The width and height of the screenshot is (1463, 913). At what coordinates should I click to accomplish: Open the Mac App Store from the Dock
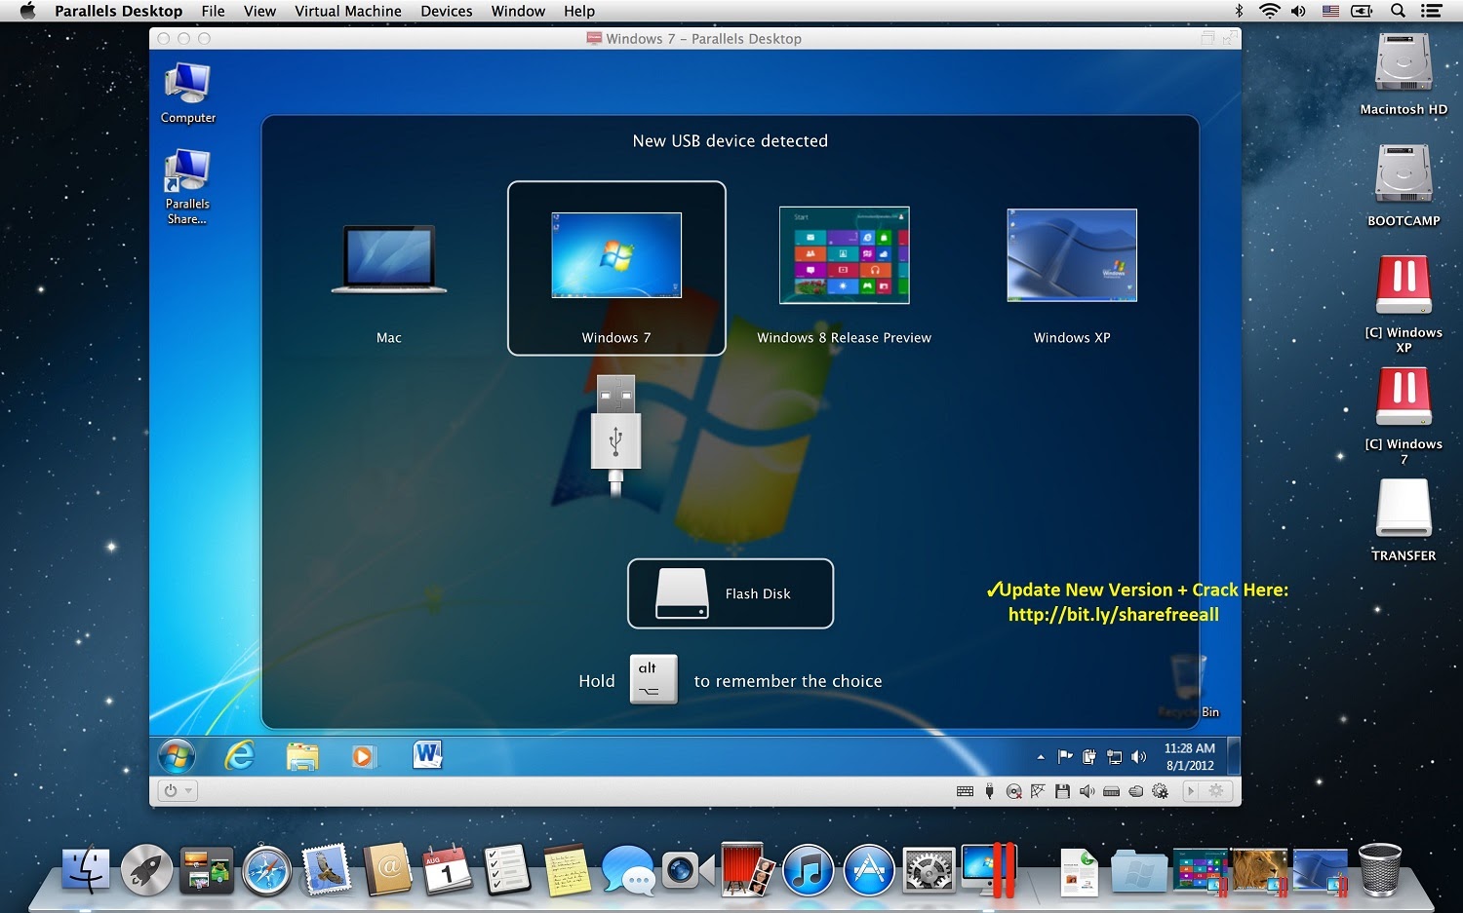click(869, 869)
